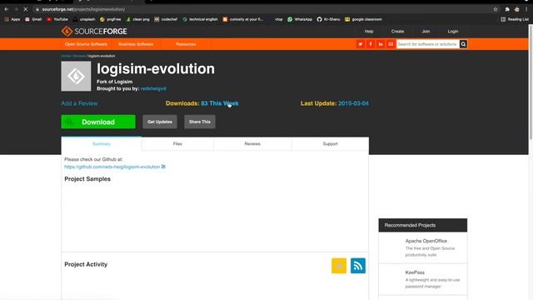The width and height of the screenshot is (533, 300).
Task: Go back using the browser back arrow
Action: (x=7, y=9)
